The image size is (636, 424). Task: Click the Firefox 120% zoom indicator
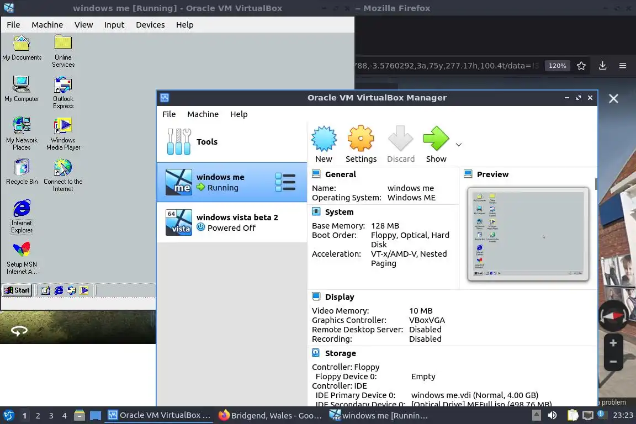(x=557, y=66)
